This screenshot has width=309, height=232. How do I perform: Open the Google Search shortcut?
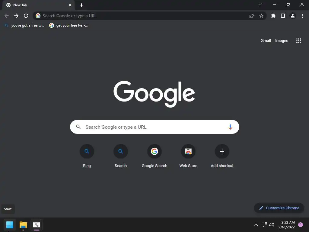click(x=154, y=156)
